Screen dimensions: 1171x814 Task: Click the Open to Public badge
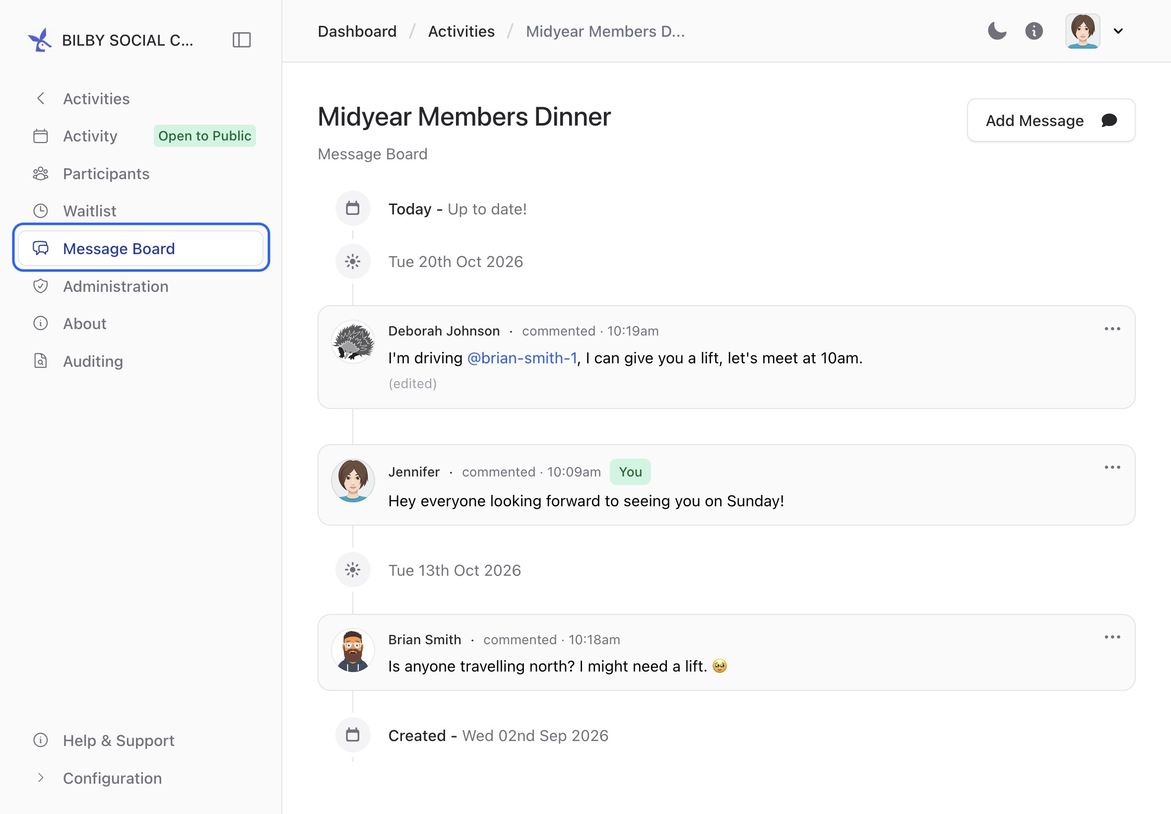pos(204,136)
